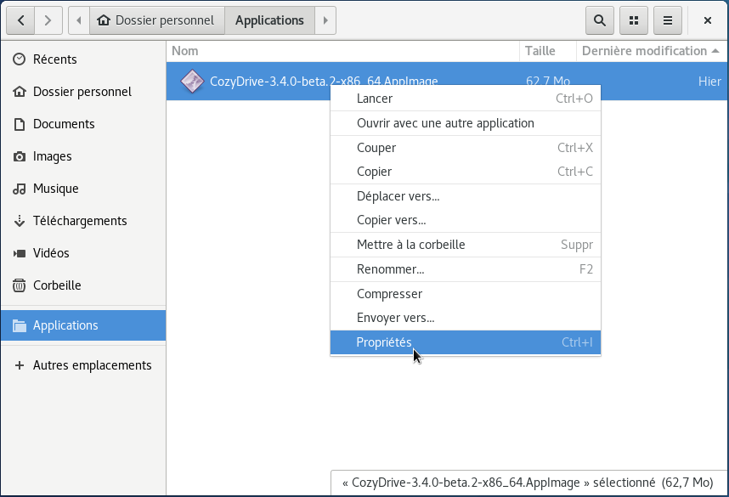Open Musique in the sidebar
This screenshot has width=729, height=497.
(83, 189)
